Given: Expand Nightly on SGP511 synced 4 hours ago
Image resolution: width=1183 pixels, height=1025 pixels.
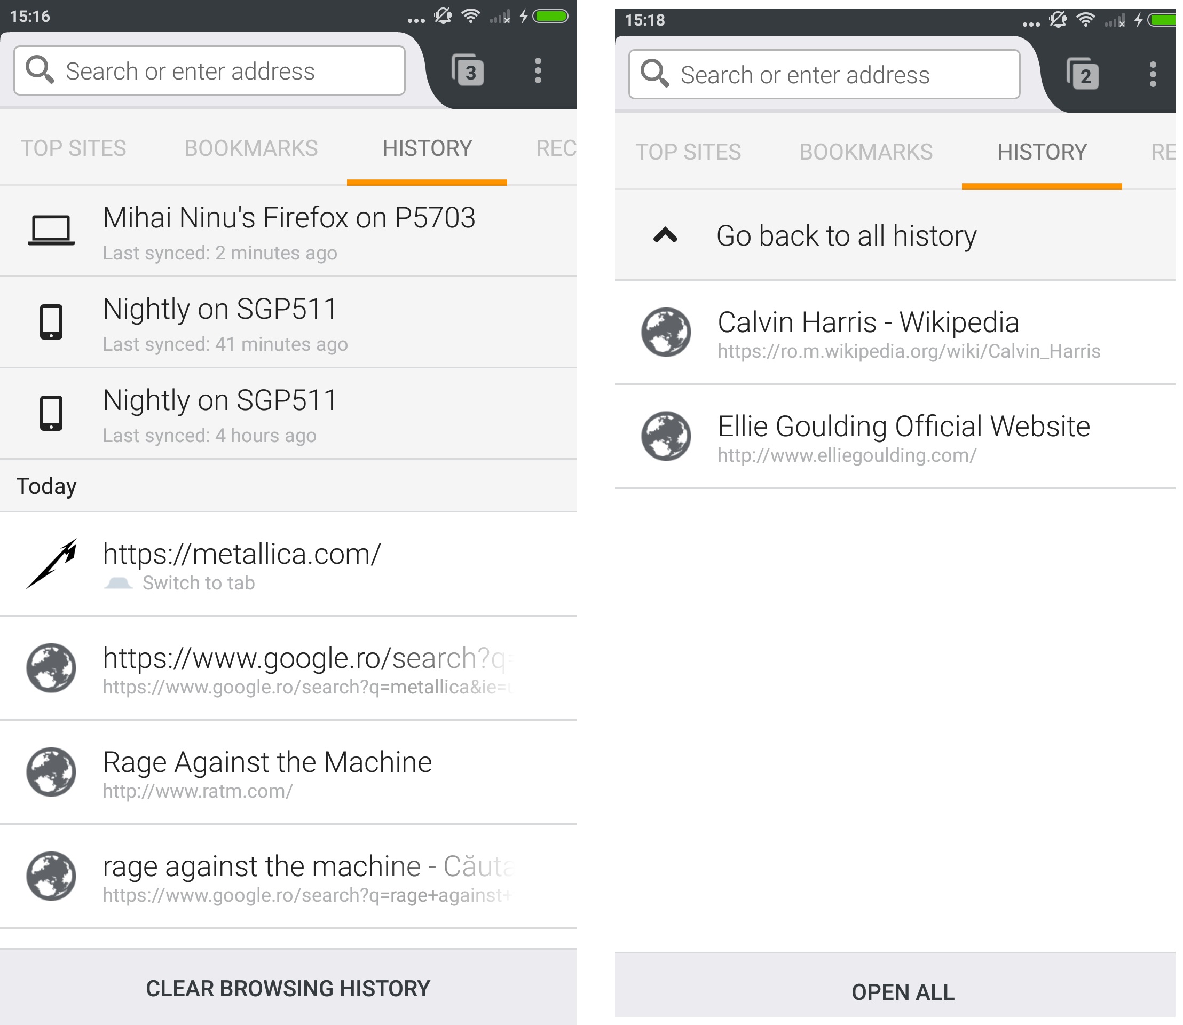Looking at the screenshot, I should pos(288,413).
